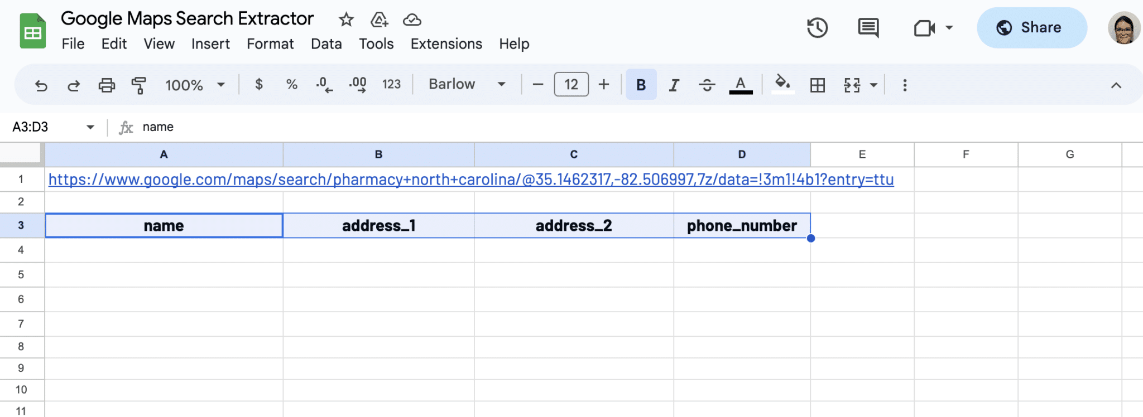Grab the selection fill handle dot
1143x417 pixels.
click(811, 239)
